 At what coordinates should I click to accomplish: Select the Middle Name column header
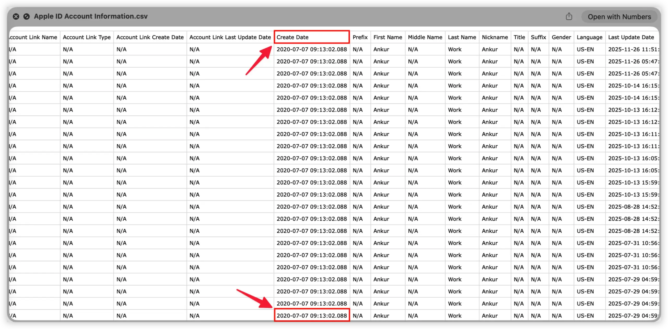pos(425,37)
